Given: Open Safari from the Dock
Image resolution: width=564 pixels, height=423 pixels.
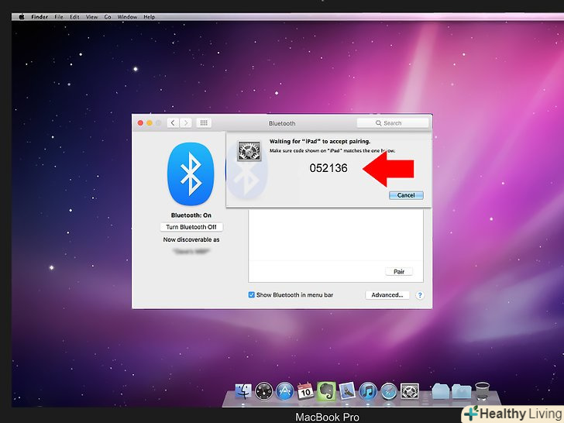Looking at the screenshot, I should tap(389, 392).
